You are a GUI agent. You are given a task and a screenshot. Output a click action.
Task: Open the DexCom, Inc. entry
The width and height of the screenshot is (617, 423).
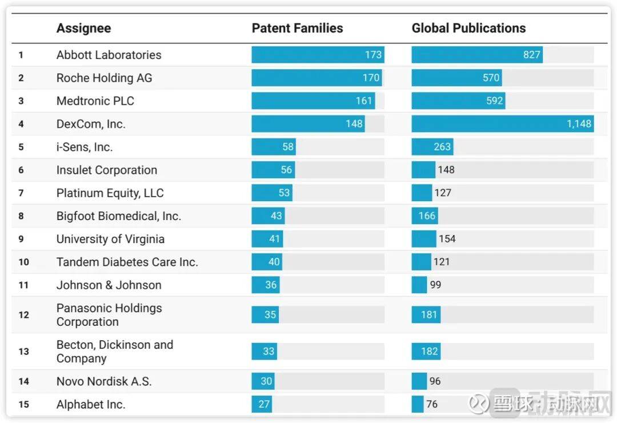pos(91,124)
